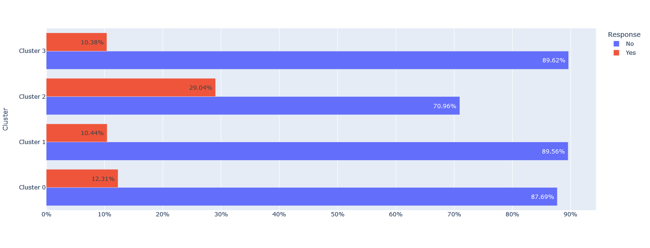The width and height of the screenshot is (650, 248).
Task: Click the Cluster 0 'No' bar at 87.69%
Action: click(301, 196)
